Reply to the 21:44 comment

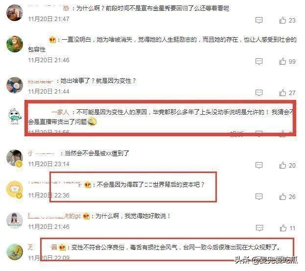coord(259,93)
